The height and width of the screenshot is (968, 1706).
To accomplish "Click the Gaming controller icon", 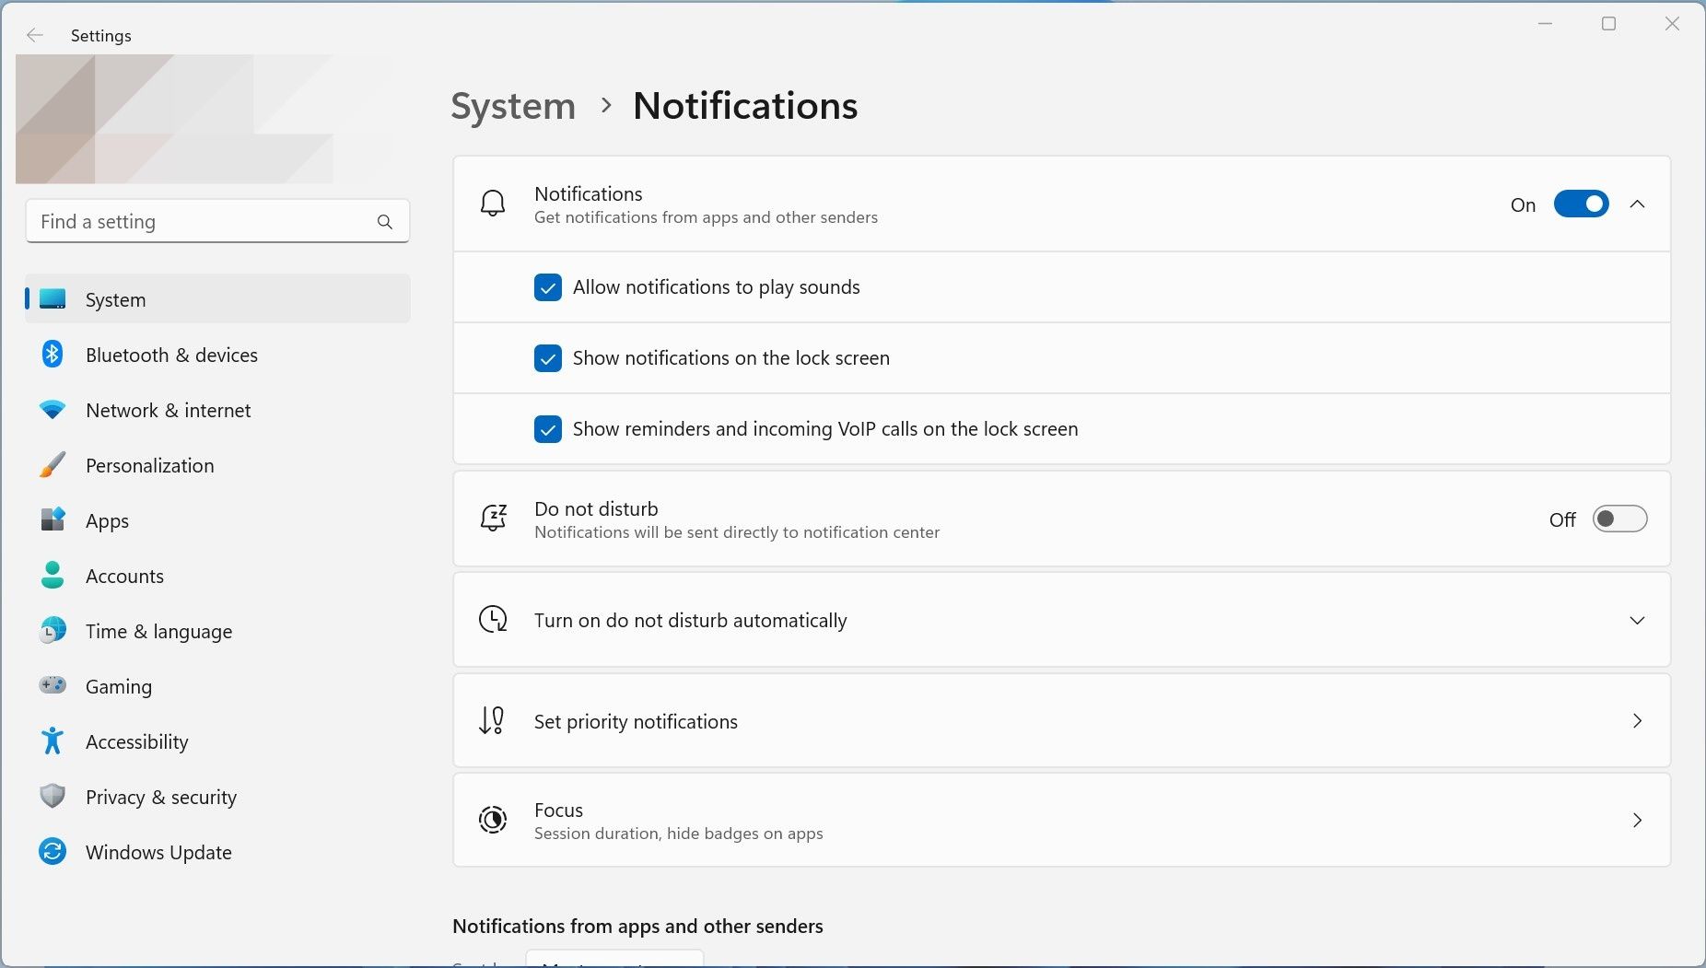I will 53,686.
